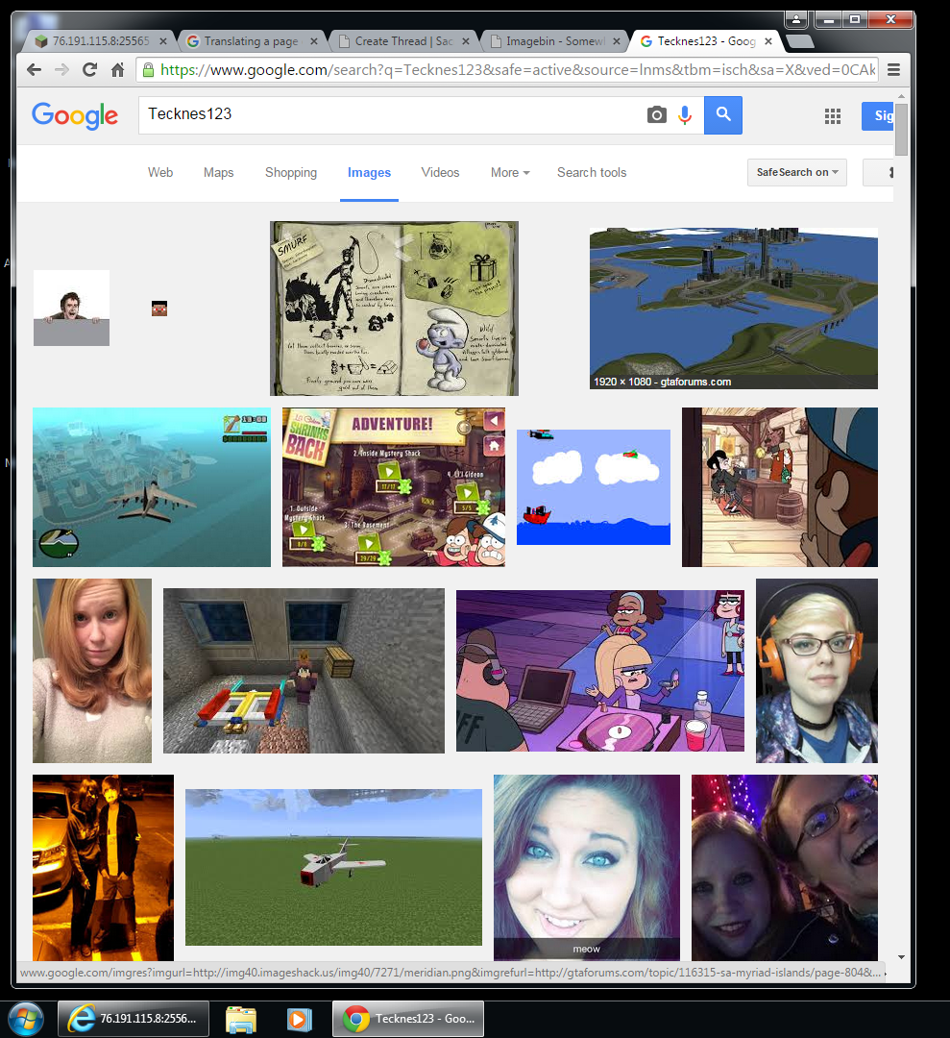Open the cartoon DJ turntable image

point(600,671)
